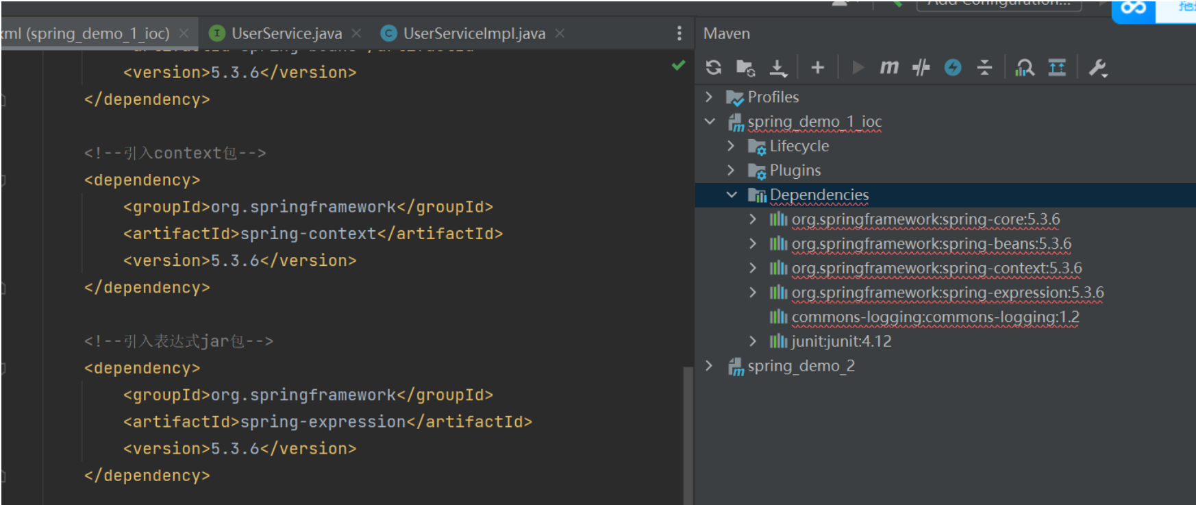Select spring_demo_1_ioc in Maven tree
Screen dimensions: 1196x505
[x=814, y=121]
